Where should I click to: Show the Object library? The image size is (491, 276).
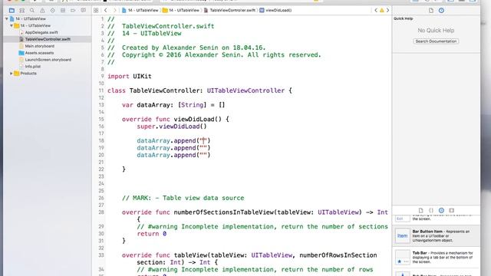pos(441,210)
